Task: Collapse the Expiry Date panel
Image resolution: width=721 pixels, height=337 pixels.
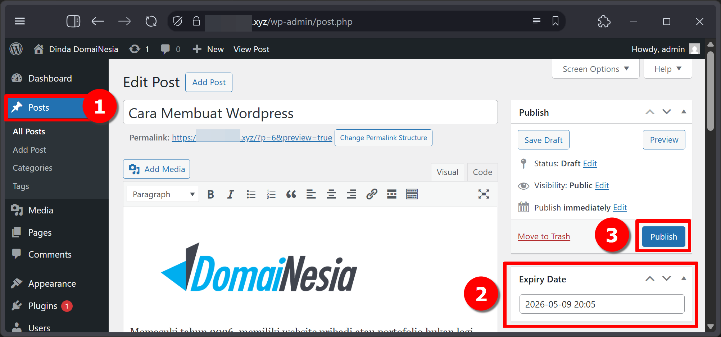Action: (x=684, y=279)
